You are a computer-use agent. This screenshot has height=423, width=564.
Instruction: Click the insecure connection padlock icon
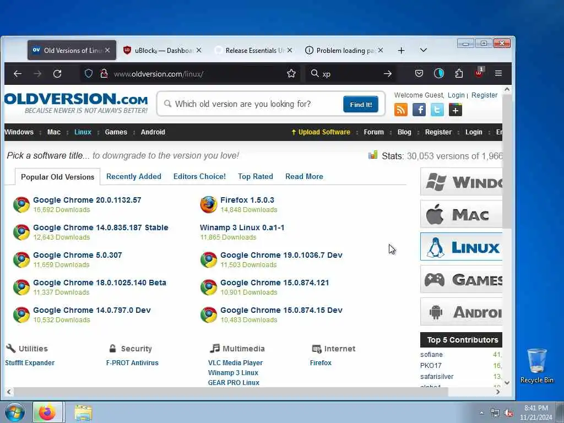click(104, 74)
